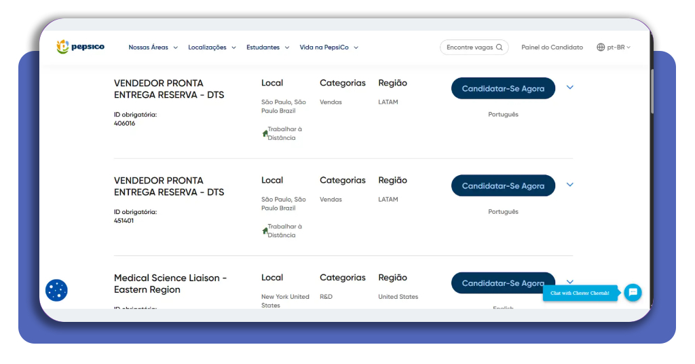Click the R&D category text
This screenshot has height=364, width=695.
pos(326,297)
